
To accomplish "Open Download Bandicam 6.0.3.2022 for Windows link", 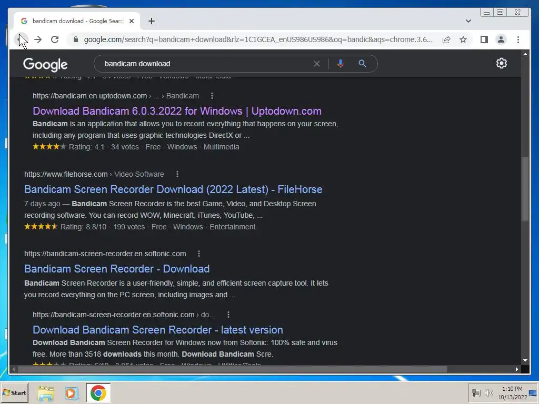I will tap(177, 111).
